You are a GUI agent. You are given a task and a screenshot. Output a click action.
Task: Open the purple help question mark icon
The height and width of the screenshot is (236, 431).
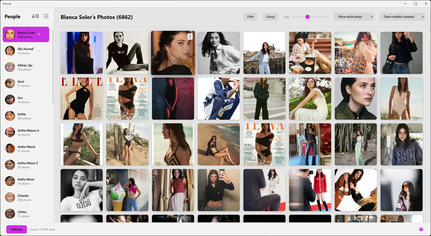point(421,229)
